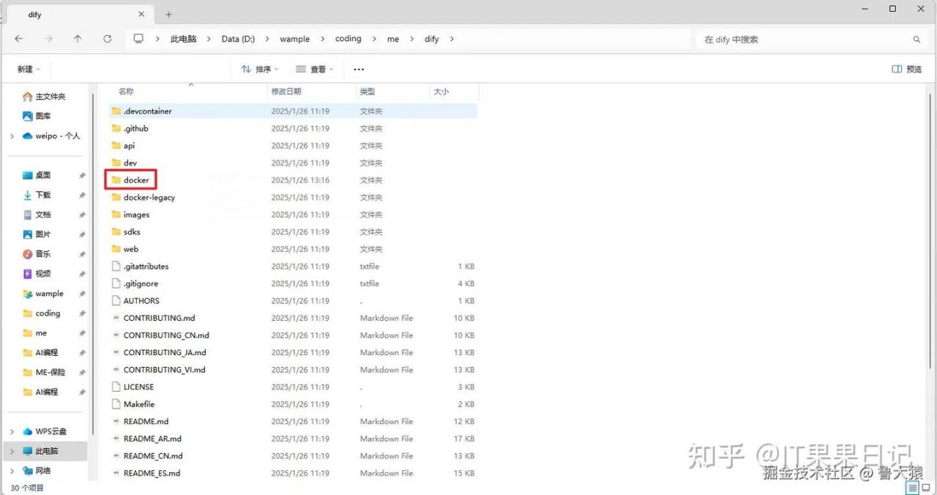This screenshot has width=937, height=495.
Task: Click the search magnifier icon
Action: (917, 40)
